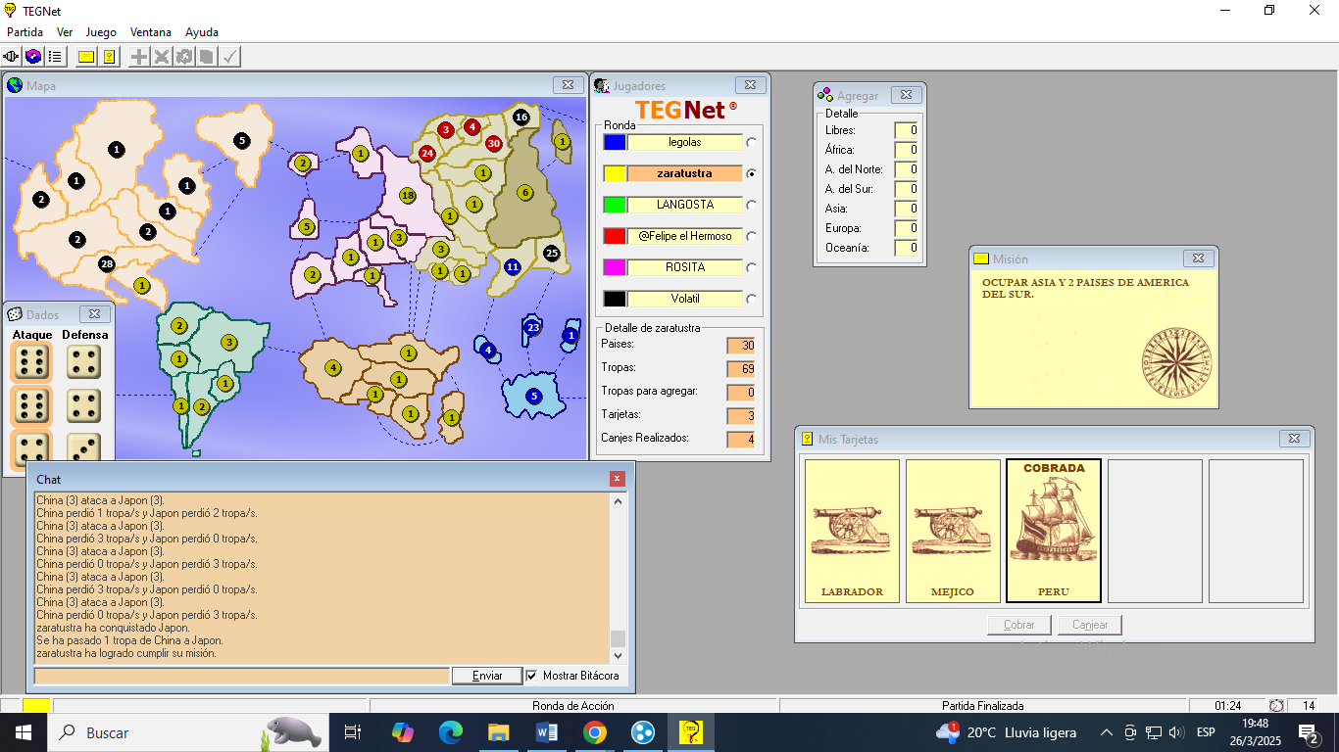This screenshot has height=752, width=1339.
Task: Select the black token with 28 troops
Action: pyautogui.click(x=107, y=264)
